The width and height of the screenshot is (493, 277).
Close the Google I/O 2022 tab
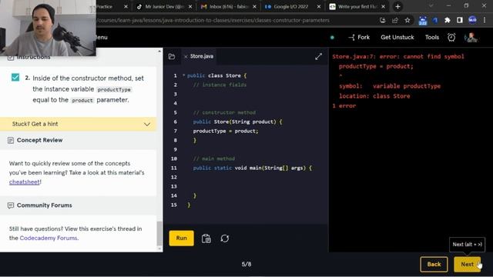click(x=318, y=7)
